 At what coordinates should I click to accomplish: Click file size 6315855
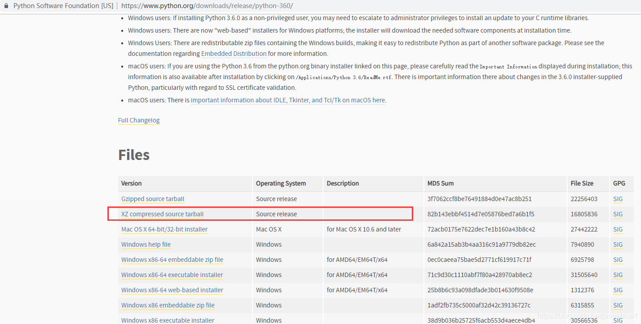coord(582,305)
